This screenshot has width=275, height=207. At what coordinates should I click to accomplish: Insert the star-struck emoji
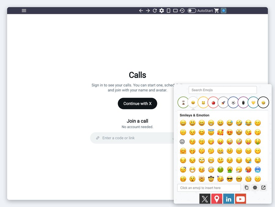(x=239, y=132)
